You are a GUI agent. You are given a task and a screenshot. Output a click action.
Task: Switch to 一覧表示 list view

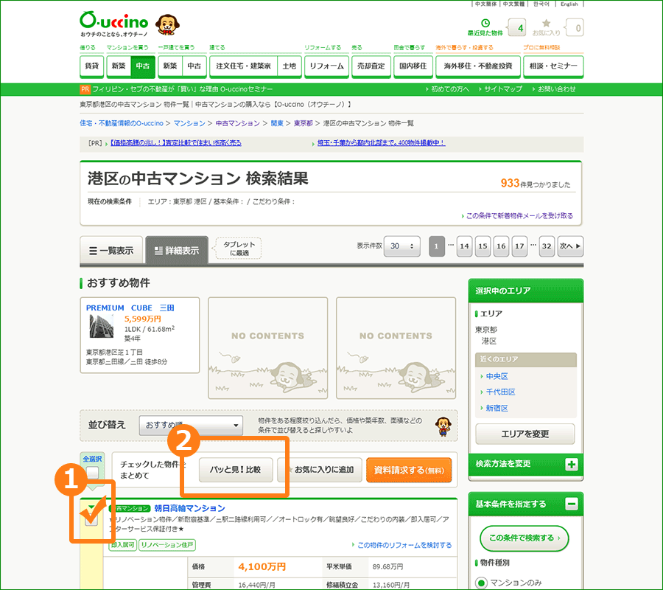tap(111, 250)
